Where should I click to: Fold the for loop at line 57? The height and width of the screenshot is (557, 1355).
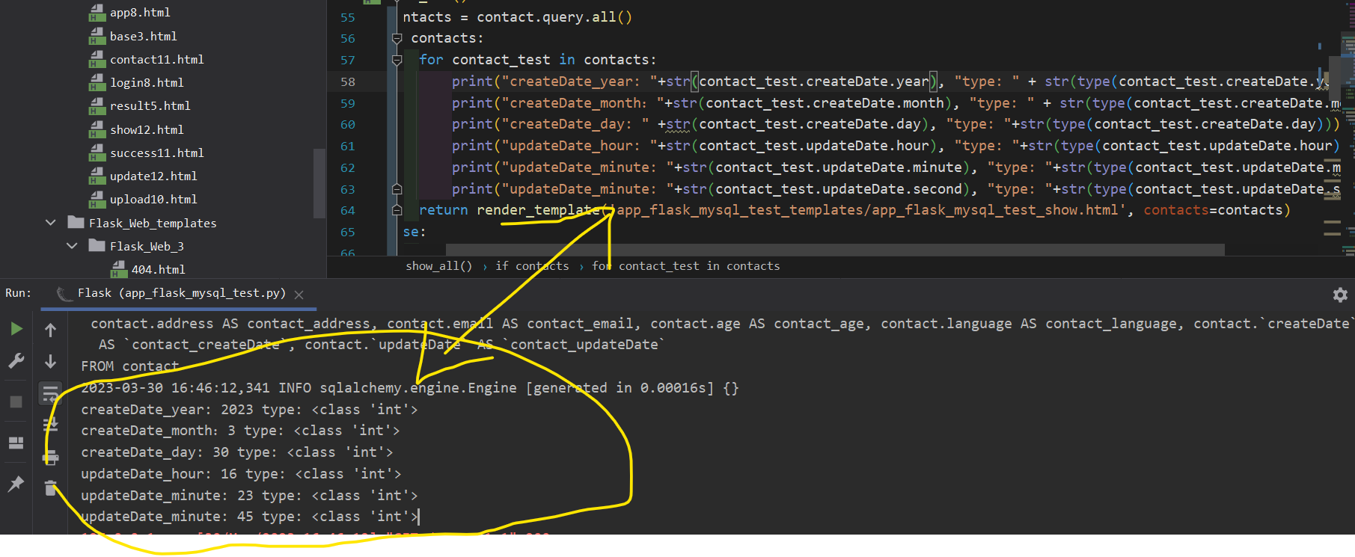point(397,60)
